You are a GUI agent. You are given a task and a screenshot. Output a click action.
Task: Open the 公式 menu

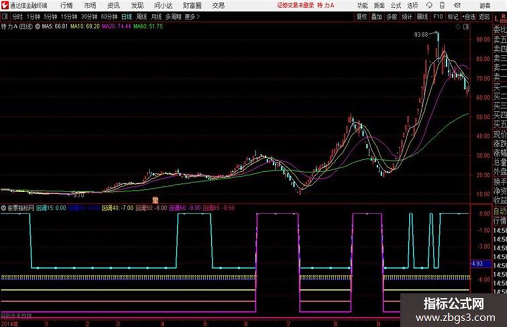pyautogui.click(x=396, y=5)
